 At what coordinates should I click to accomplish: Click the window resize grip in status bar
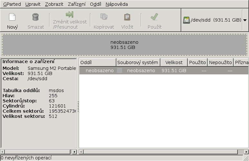click(246, 158)
